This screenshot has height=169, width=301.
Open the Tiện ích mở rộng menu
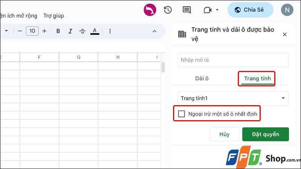(x=18, y=16)
